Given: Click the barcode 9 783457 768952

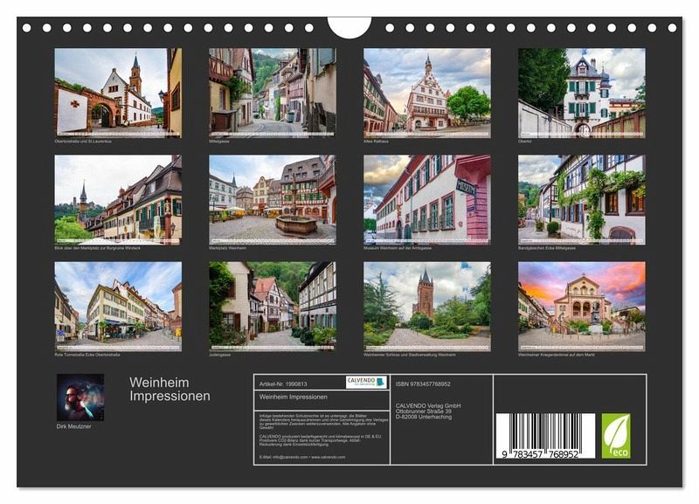Looking at the screenshot, I should tap(545, 436).
